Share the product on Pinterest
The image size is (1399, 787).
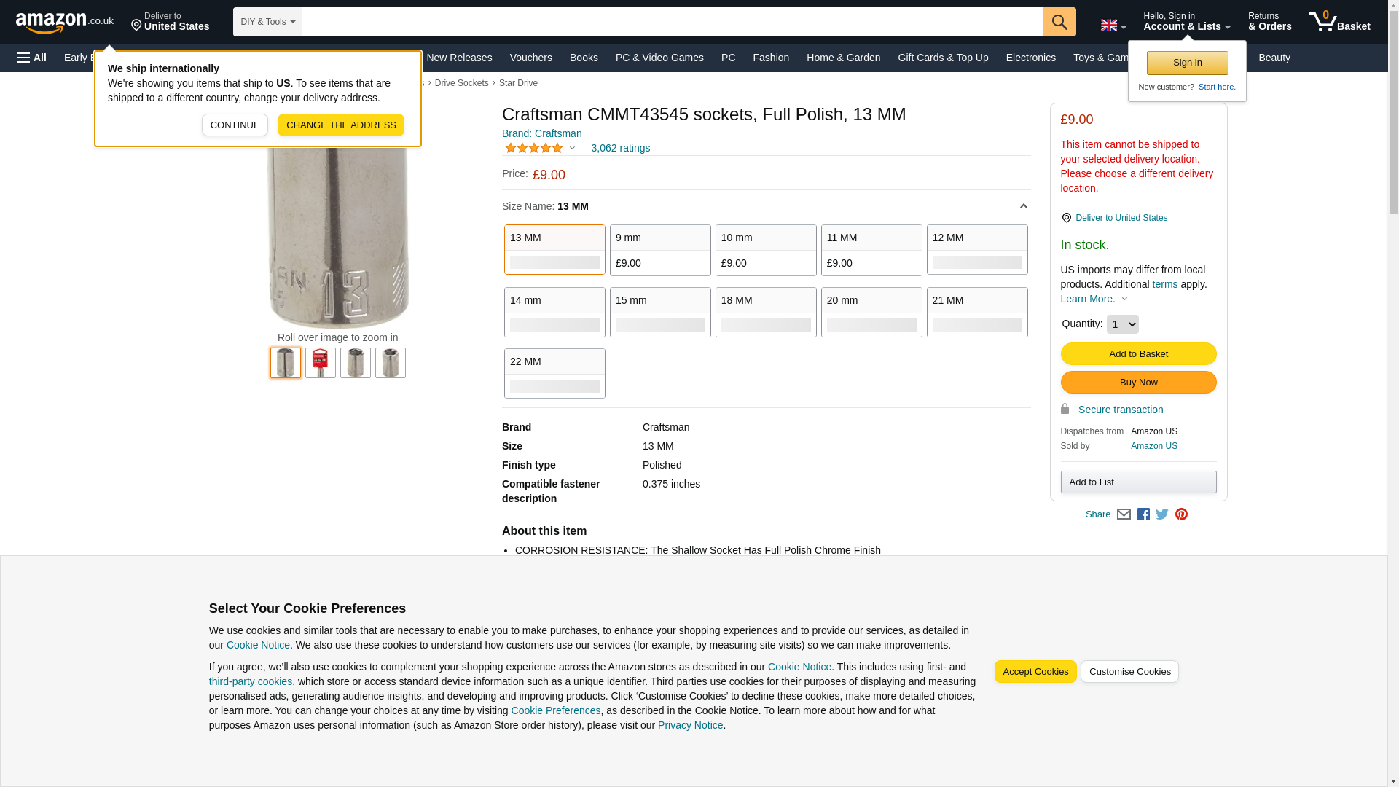click(1181, 514)
